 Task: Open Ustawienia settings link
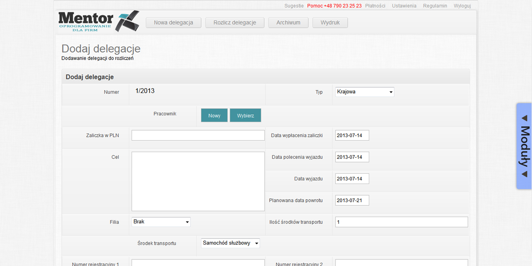click(x=404, y=6)
